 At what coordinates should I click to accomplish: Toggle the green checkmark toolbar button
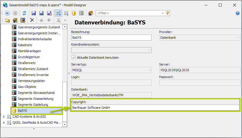tap(58, 13)
